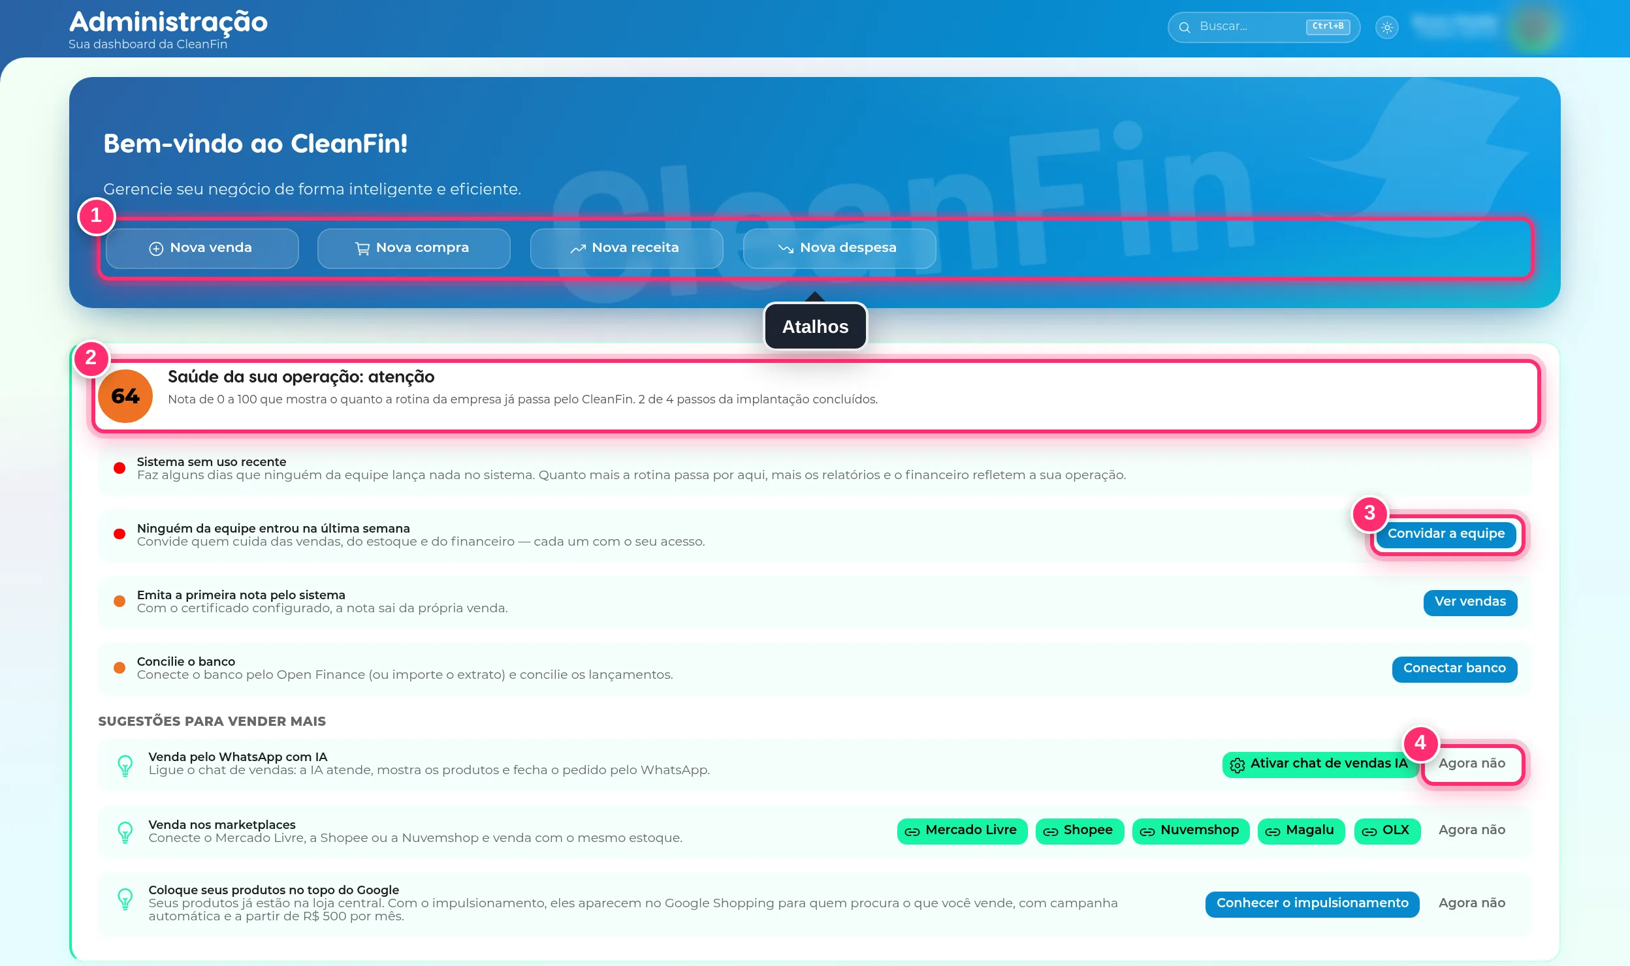Click the Atalhos tooltip label
Image resolution: width=1630 pixels, height=966 pixels.
(815, 327)
